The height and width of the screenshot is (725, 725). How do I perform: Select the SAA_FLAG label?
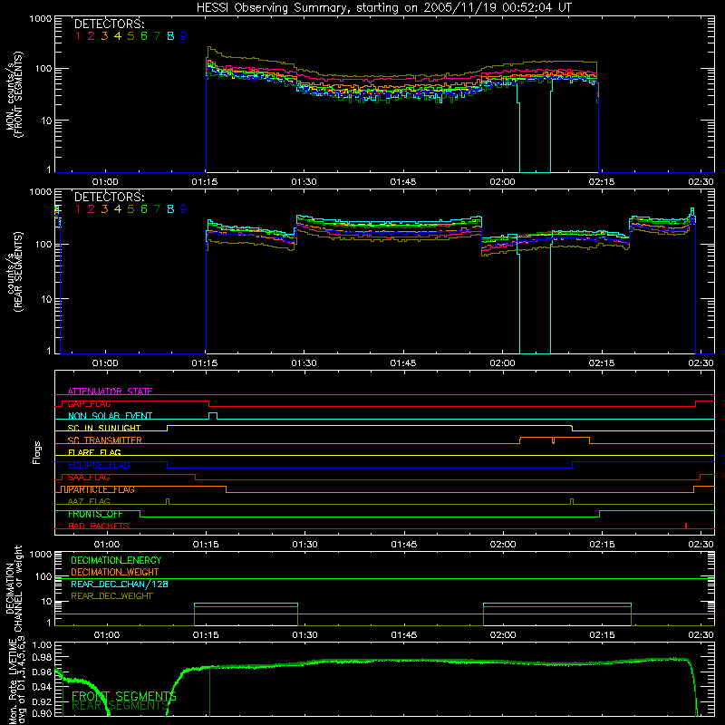(x=89, y=478)
